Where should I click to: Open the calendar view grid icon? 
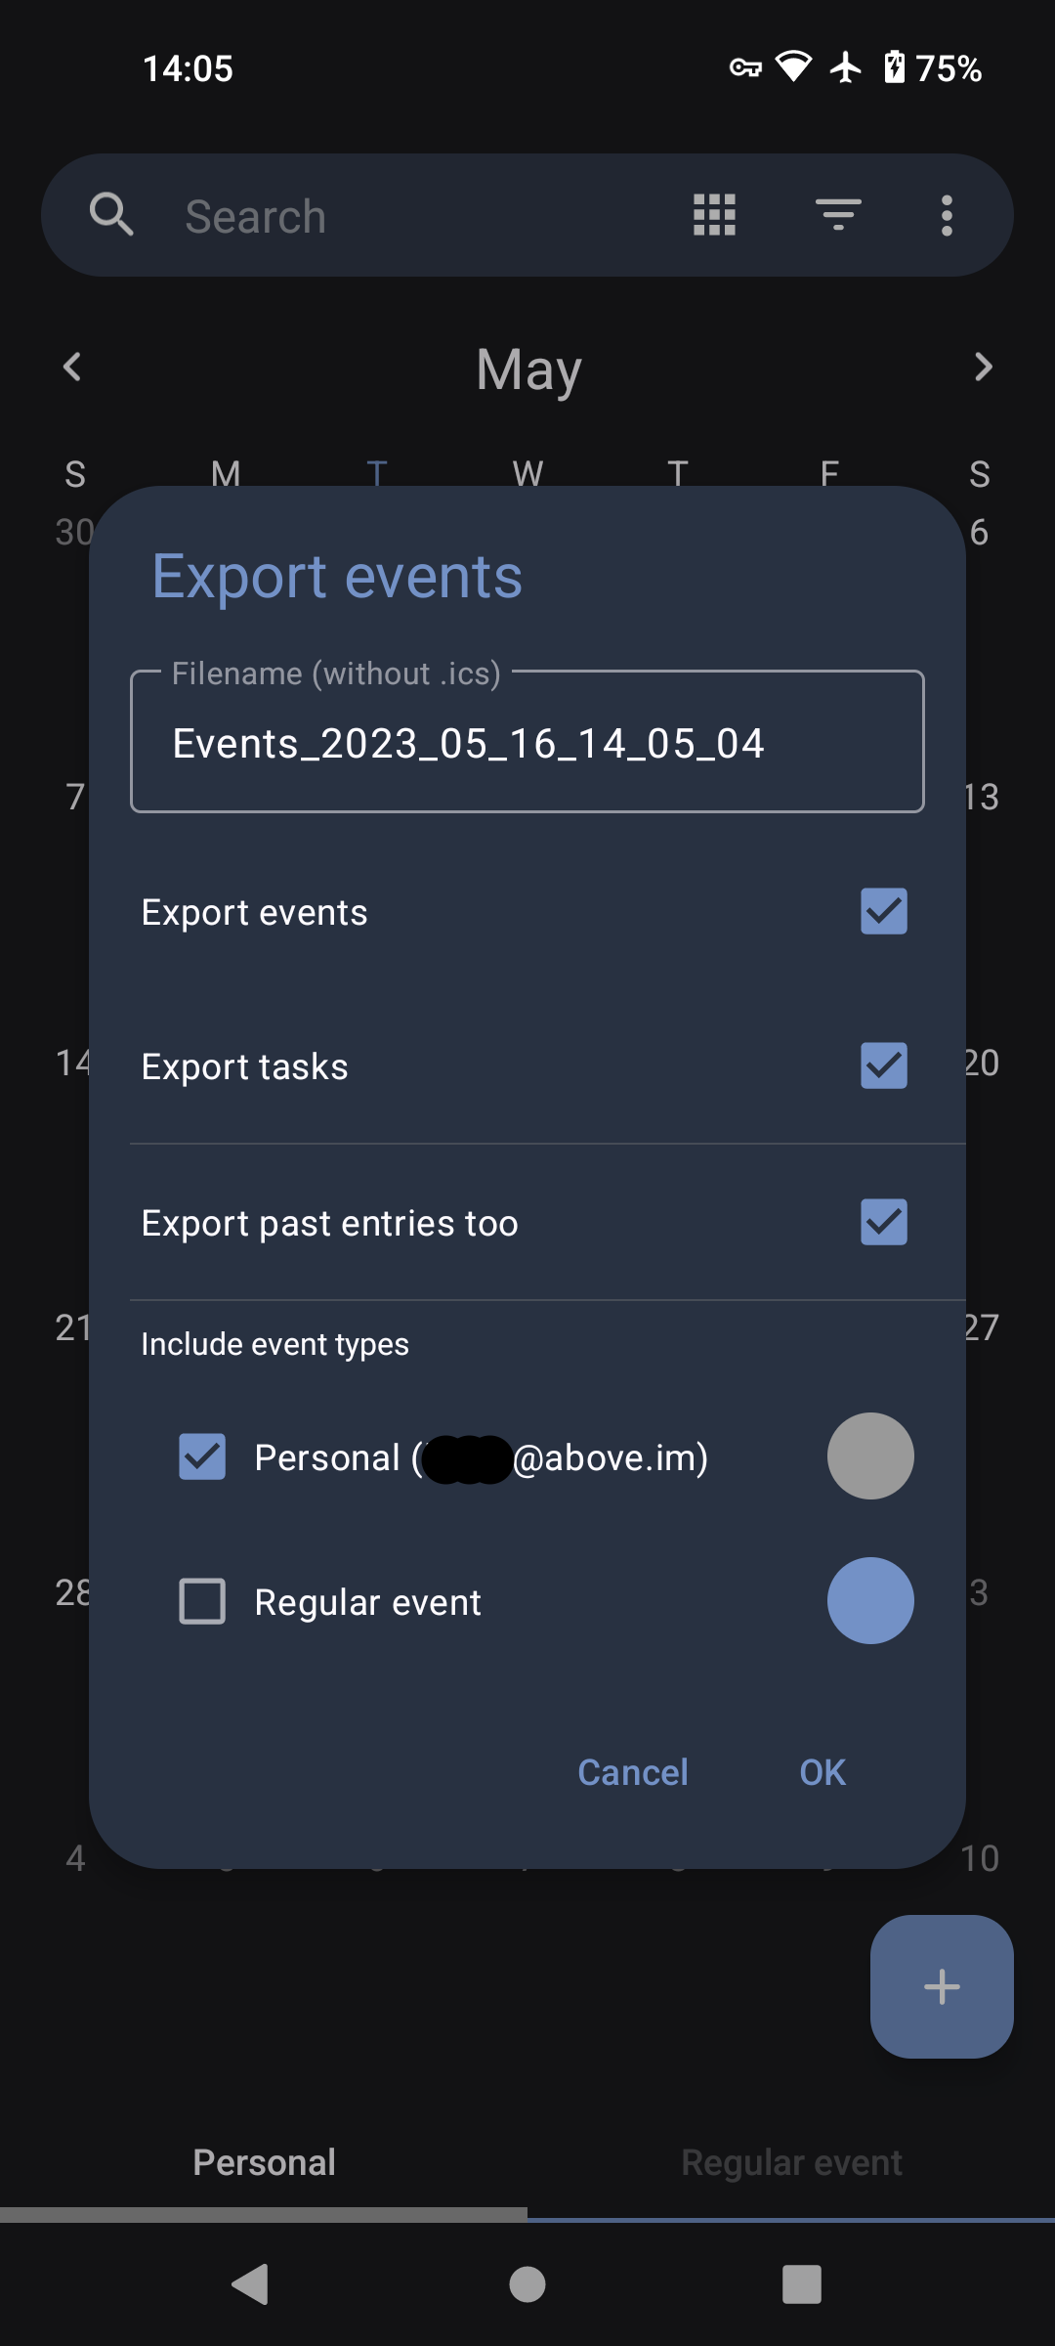[x=714, y=214]
